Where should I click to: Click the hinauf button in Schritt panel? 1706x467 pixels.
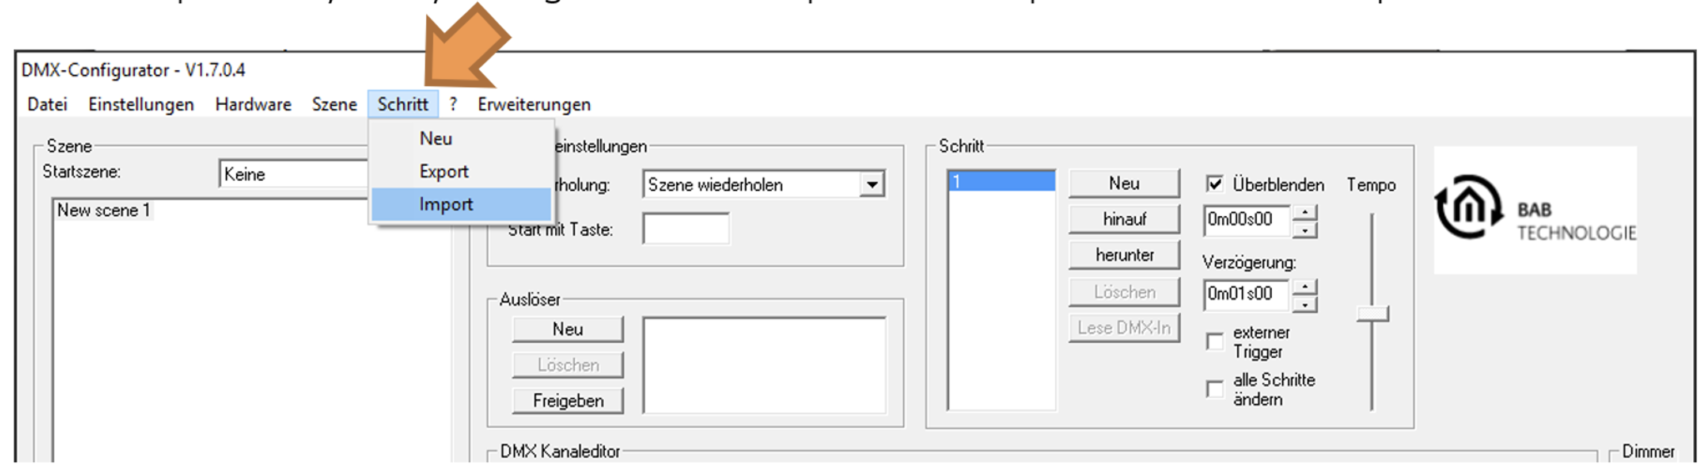click(x=1124, y=219)
